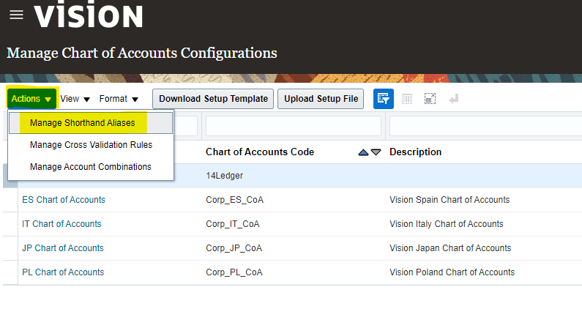
Task: Open the Actions dropdown menu
Action: click(x=31, y=99)
